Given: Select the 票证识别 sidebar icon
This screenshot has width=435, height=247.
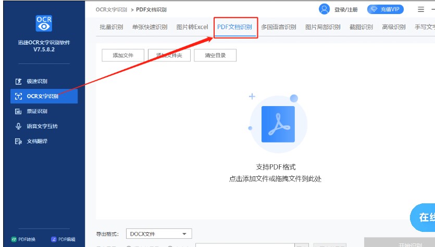Looking at the screenshot, I should point(18,111).
